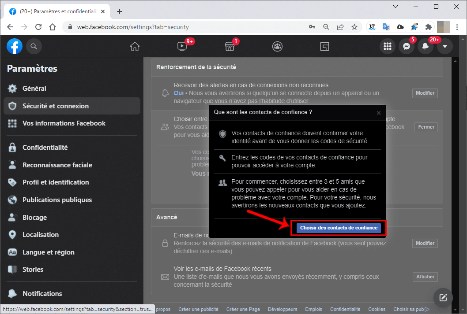Image resolution: width=467 pixels, height=314 pixels.
Task: Click the Créer une publicité link
Action: point(198,309)
